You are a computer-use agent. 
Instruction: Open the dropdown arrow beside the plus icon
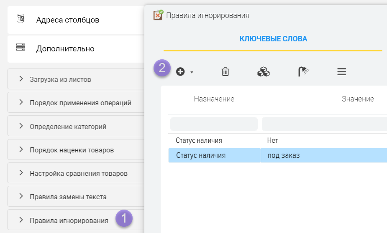192,72
